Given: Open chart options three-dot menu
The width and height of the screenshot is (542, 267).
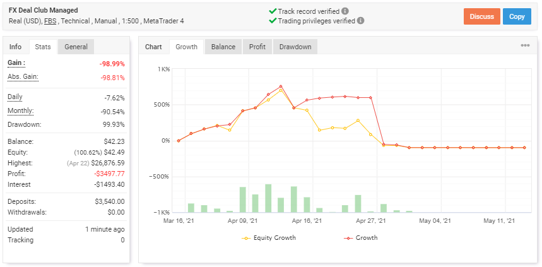Looking at the screenshot, I should [525, 45].
